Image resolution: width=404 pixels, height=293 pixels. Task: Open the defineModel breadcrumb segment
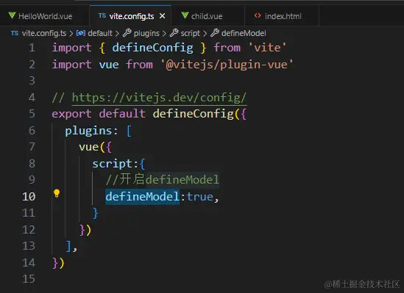(244, 33)
